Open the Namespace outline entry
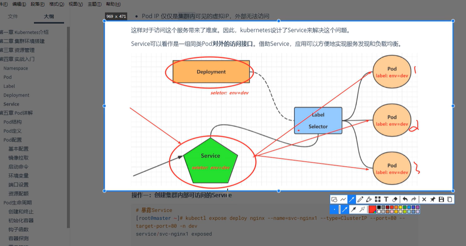The height and width of the screenshot is (246, 466). tap(16, 68)
